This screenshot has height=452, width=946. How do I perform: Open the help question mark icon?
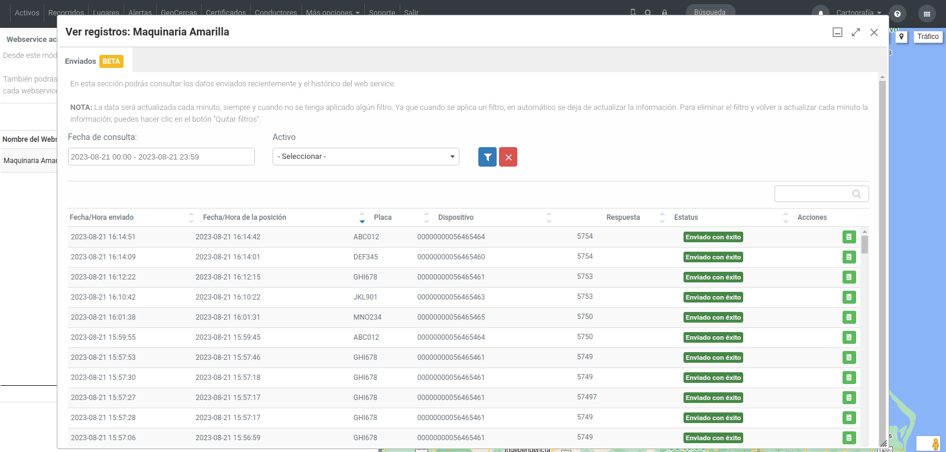898,14
